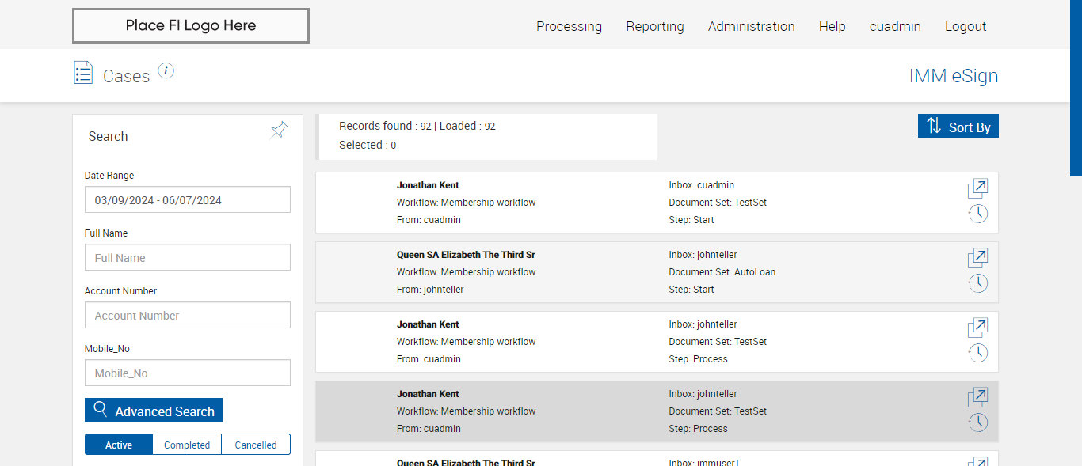
Task: Click the Cases list icon in header
Action: pos(83,73)
